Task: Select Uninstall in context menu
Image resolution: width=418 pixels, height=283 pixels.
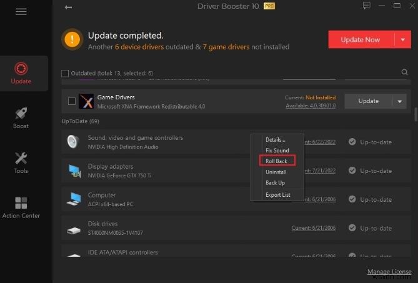Action: pos(276,172)
